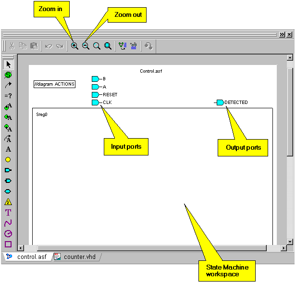Click the //diagram ACTIONS box
296x283 pixels.
(x=54, y=84)
